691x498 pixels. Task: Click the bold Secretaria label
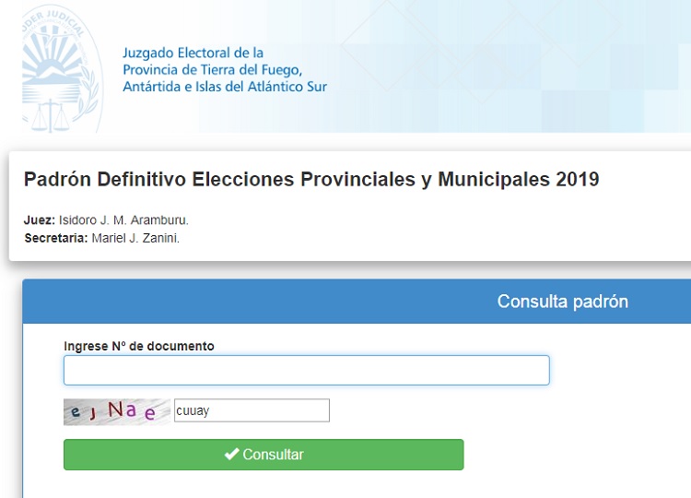tap(56, 238)
